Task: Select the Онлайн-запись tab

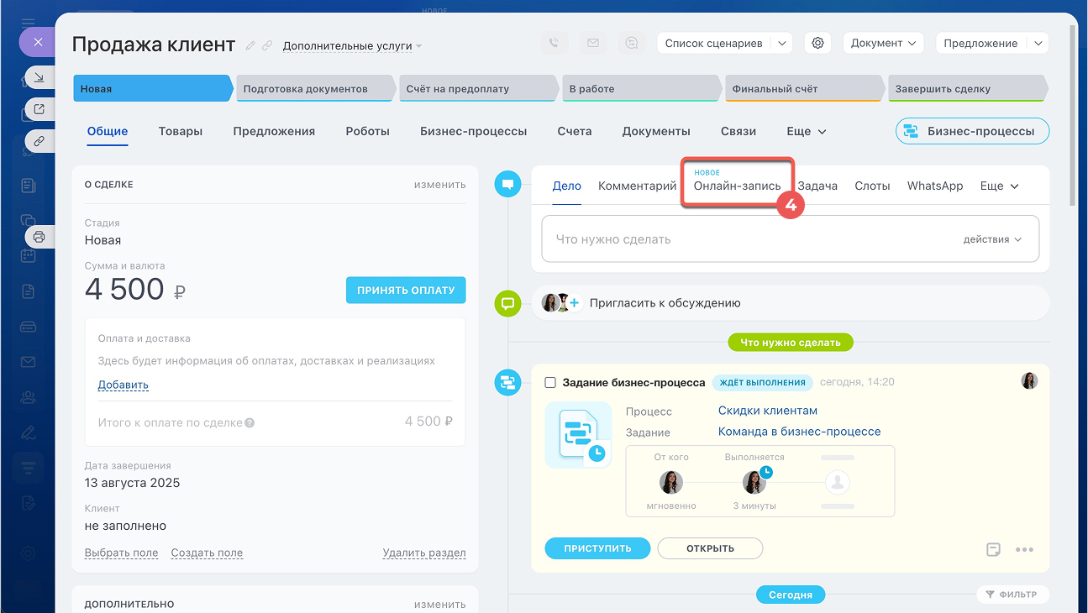Action: pos(736,186)
